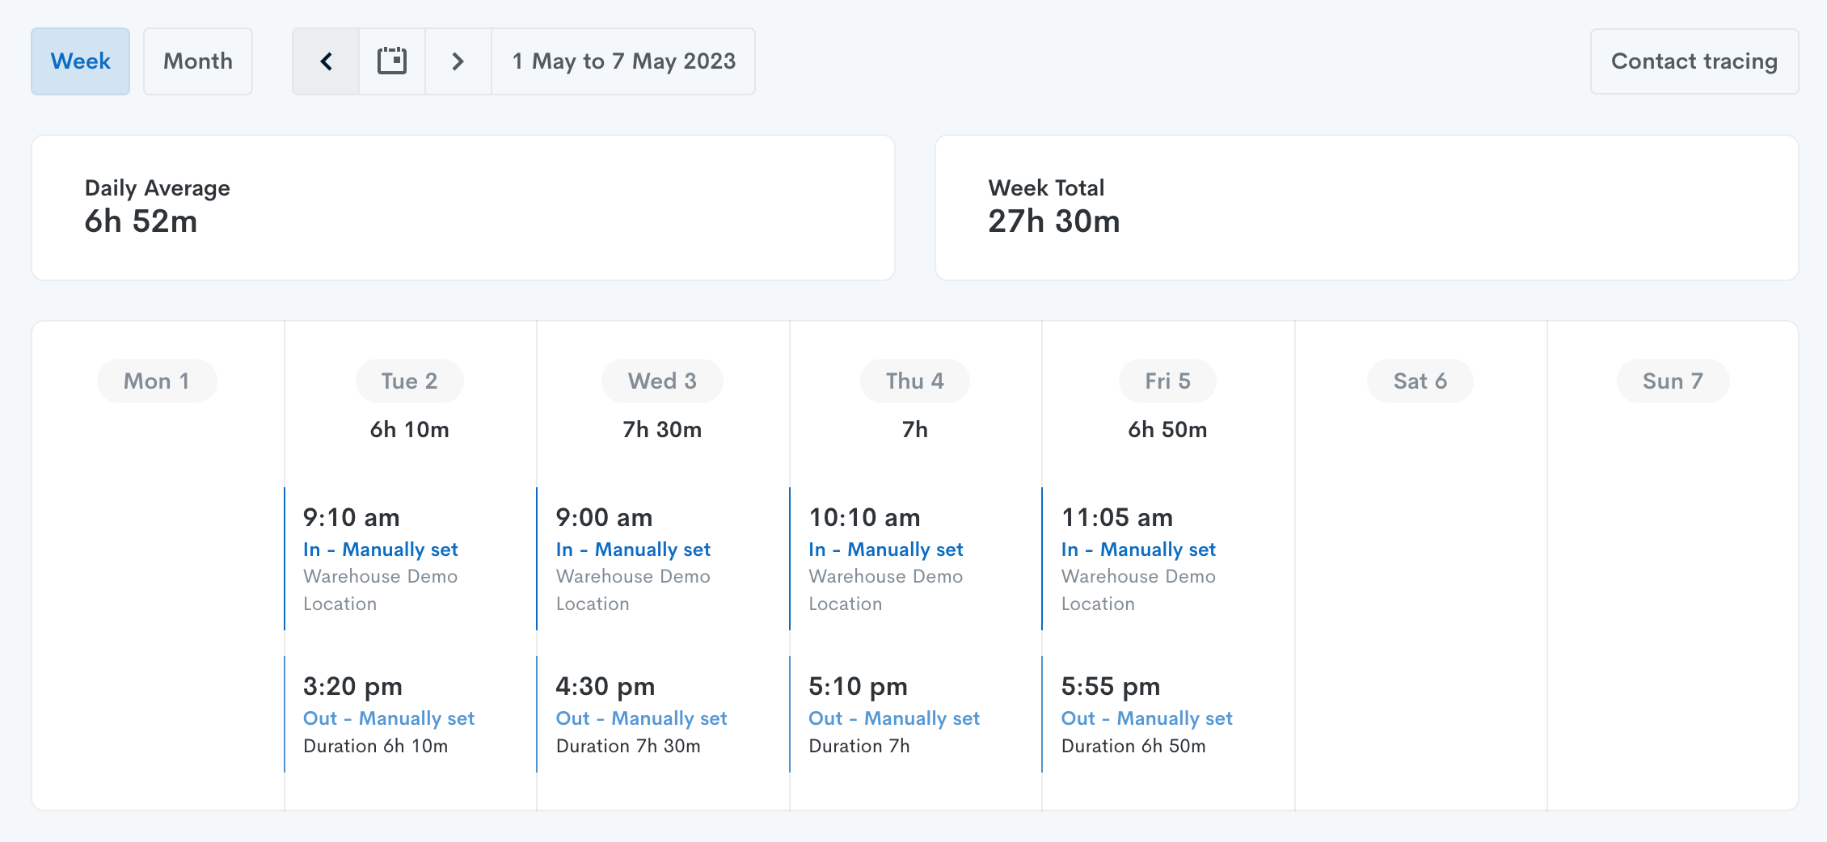
Task: Open Tuesday's 3:20 pm clock-out entry
Action: [x=388, y=715]
